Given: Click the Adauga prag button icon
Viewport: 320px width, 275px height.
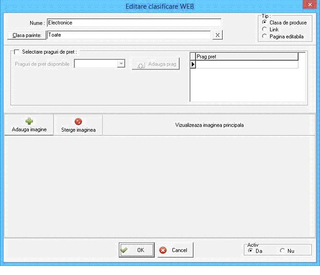Looking at the screenshot, I should coord(141,65).
